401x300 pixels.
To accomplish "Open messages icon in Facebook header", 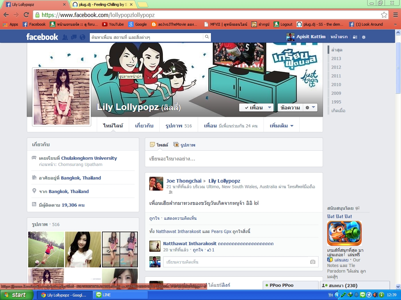I will [74, 37].
